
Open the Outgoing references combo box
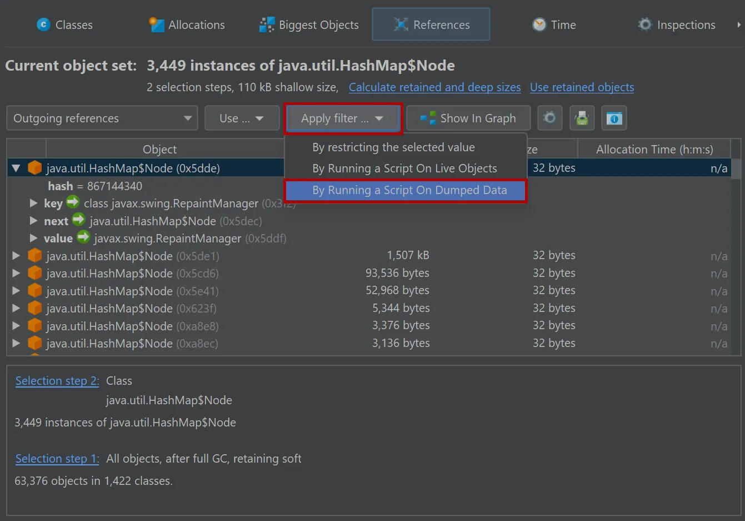point(102,118)
